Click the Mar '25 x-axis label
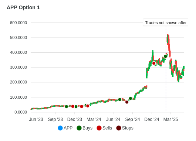 point(171,119)
